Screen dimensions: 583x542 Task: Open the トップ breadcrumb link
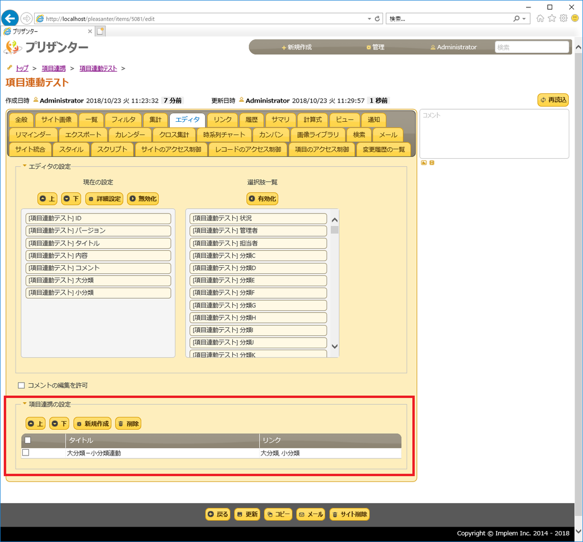22,68
